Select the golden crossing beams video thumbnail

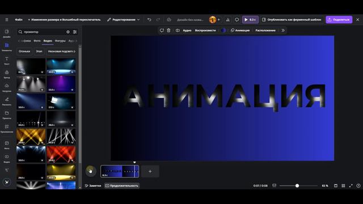point(31,137)
